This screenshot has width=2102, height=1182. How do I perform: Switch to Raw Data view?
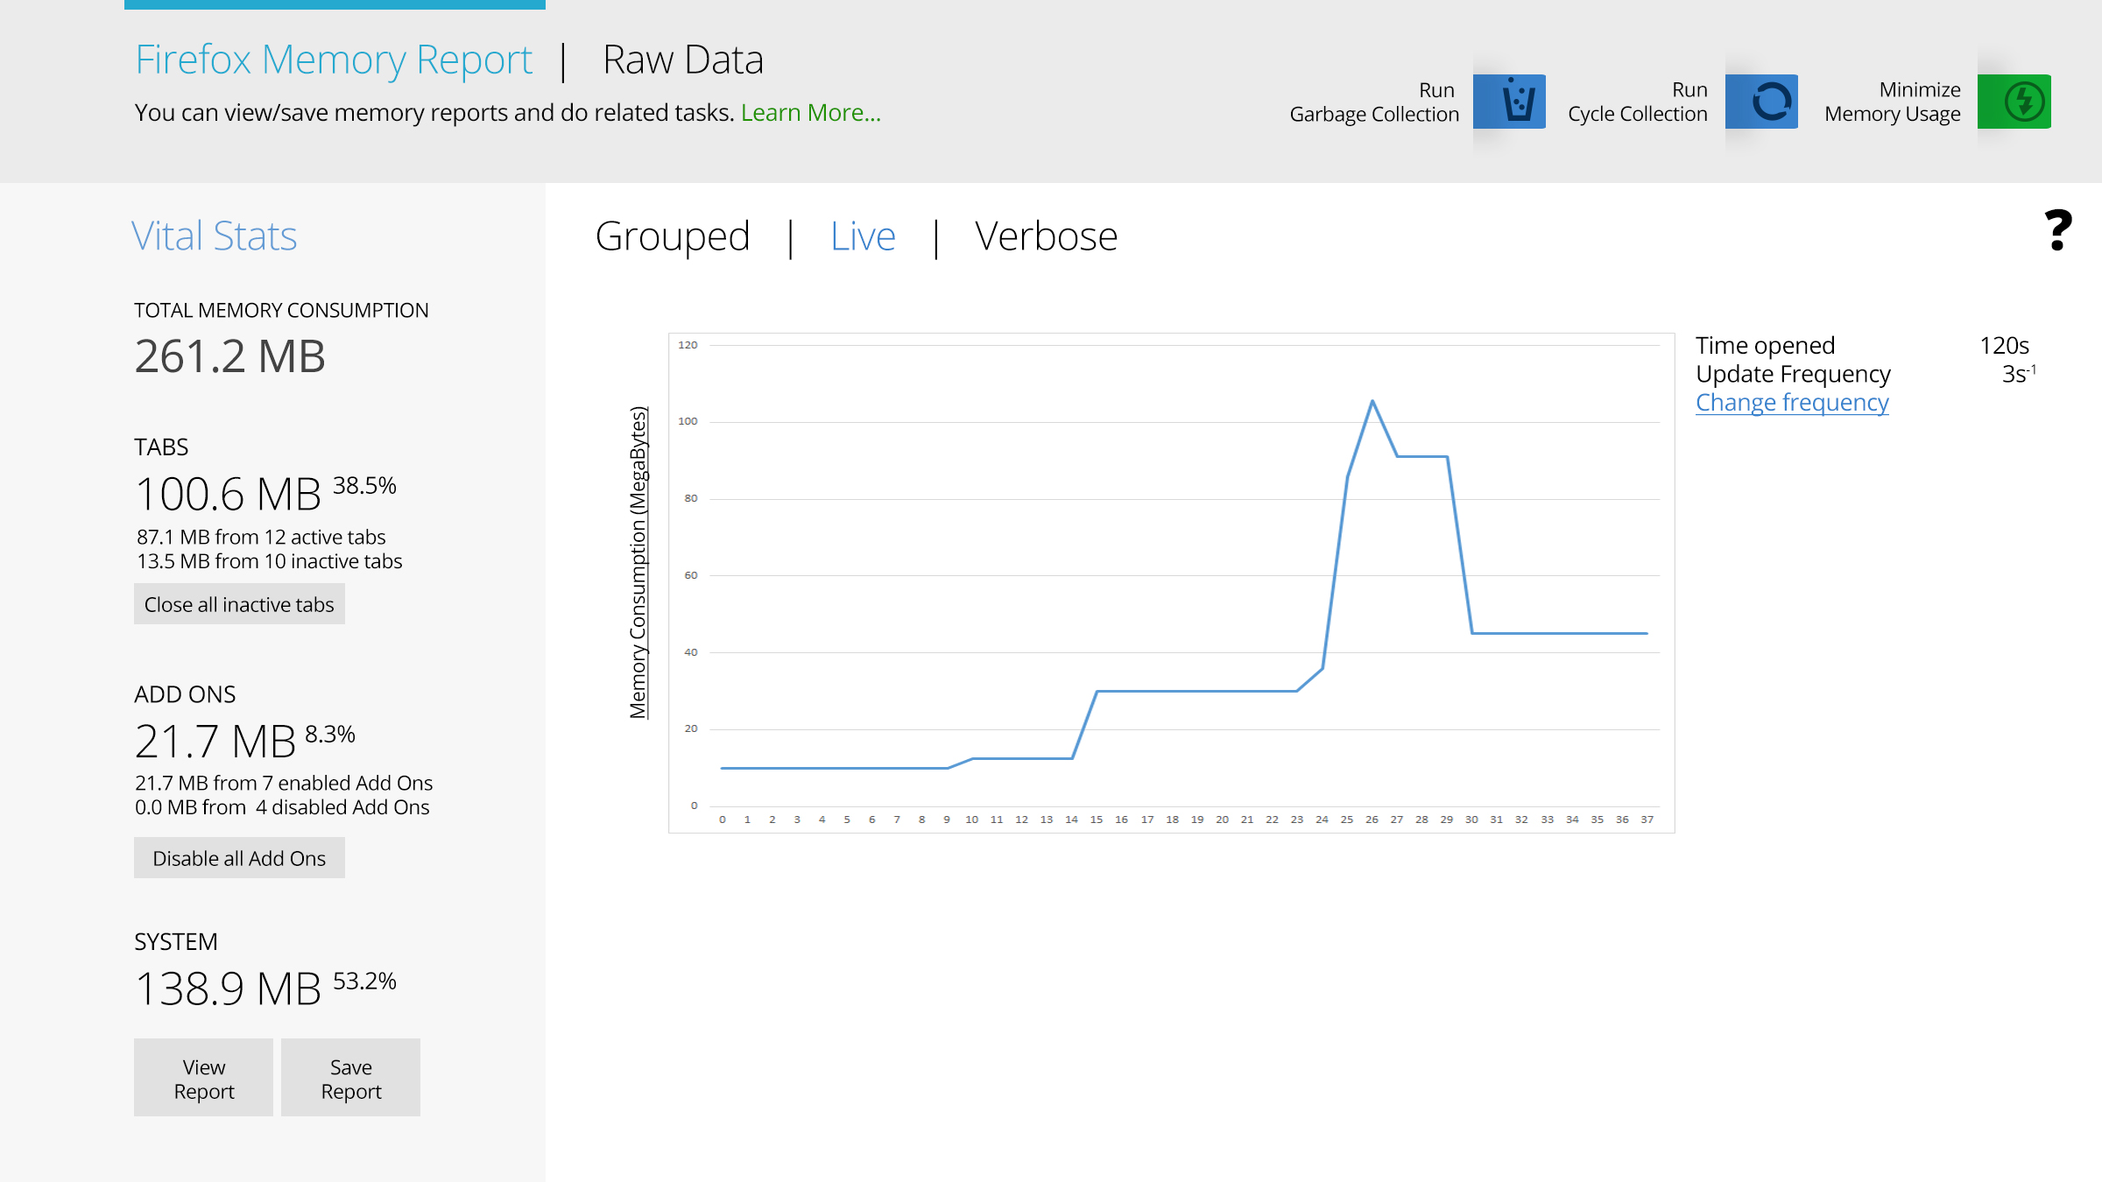point(683,60)
